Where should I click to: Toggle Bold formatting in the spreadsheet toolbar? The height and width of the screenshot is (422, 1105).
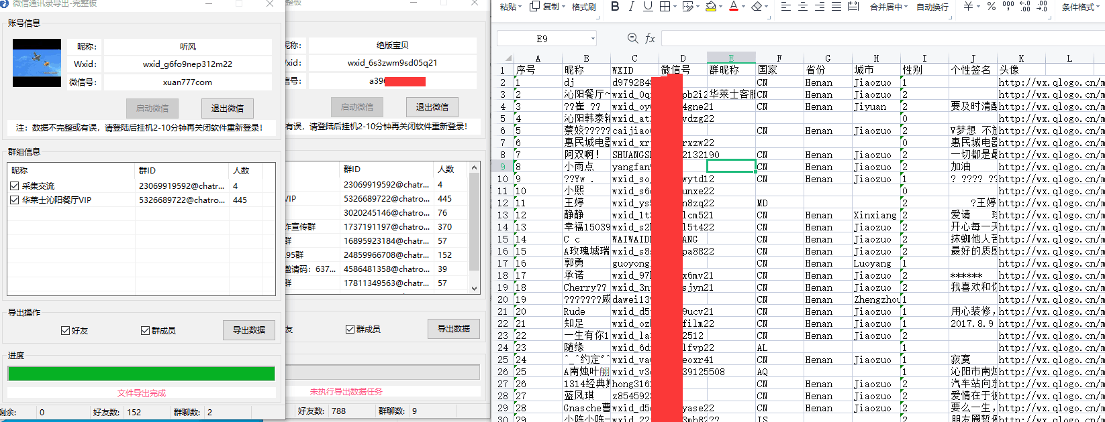[x=615, y=6]
